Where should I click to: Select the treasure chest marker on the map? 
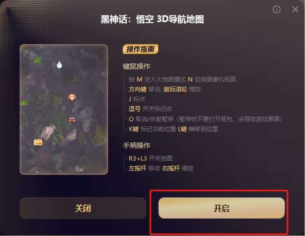point(38,142)
